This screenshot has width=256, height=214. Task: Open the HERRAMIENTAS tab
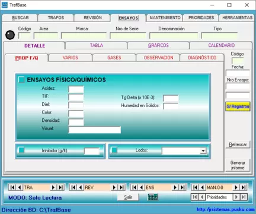tap(237, 18)
